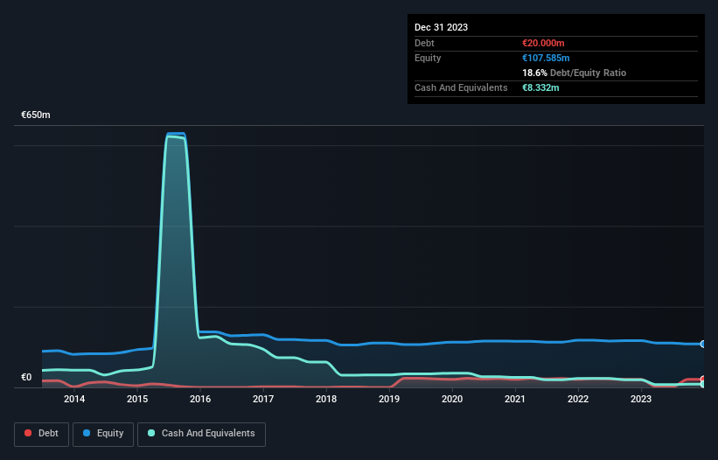
Task: Click Cash And Equivalents label in tooltip
Action: click(461, 87)
